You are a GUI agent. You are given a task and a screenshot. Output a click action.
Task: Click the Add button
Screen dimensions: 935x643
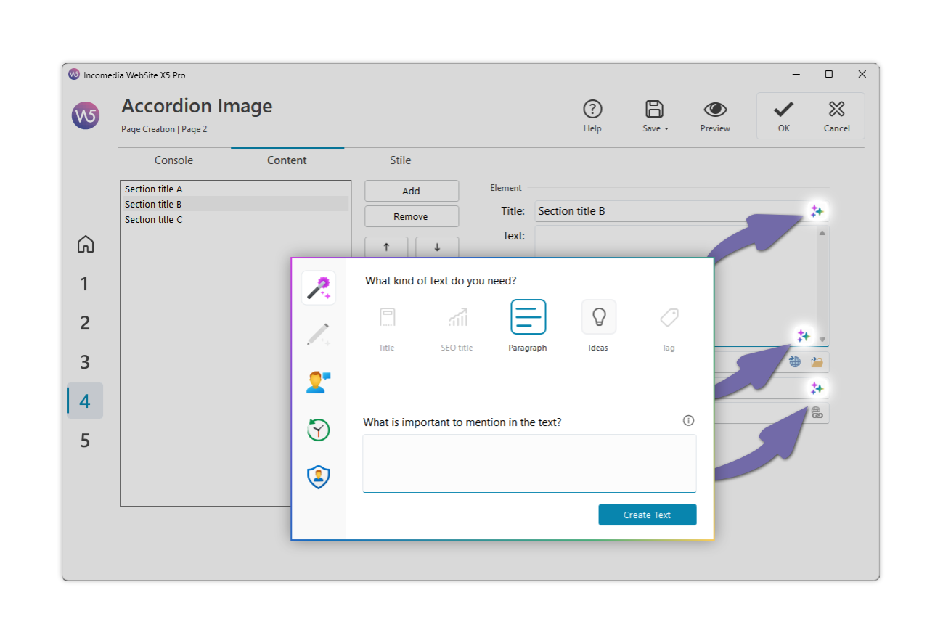(411, 191)
